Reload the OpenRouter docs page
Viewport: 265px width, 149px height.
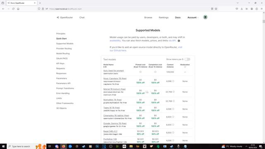13,9
